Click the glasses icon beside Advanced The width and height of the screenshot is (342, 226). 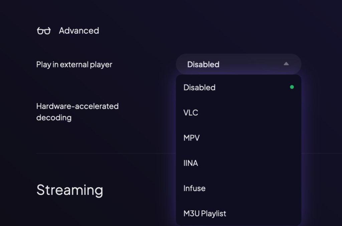44,31
